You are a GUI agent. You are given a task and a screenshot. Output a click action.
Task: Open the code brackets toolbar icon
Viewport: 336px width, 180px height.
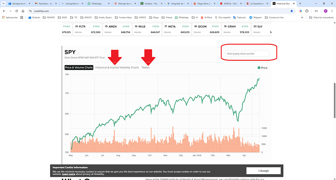click(x=316, y=11)
